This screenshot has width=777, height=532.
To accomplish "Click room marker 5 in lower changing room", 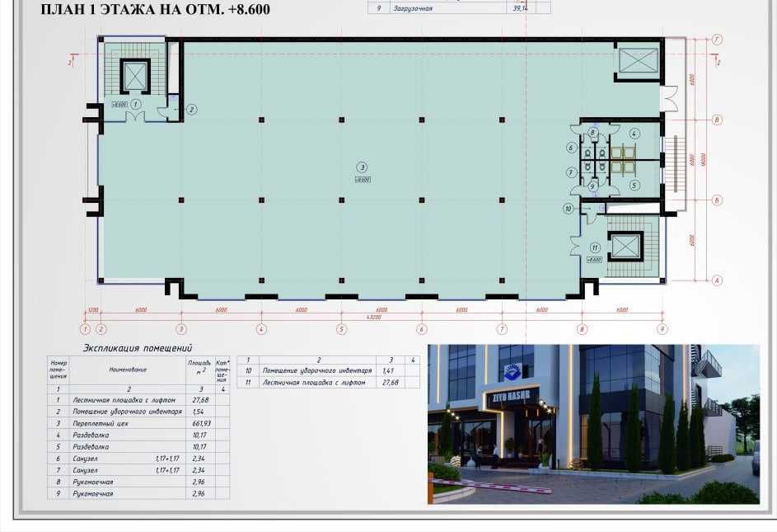I will pyautogui.click(x=634, y=185).
